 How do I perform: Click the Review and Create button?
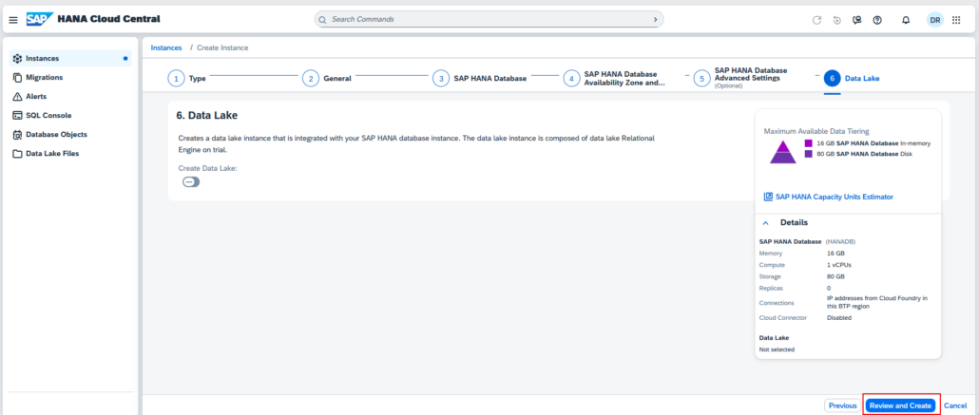[901, 406]
